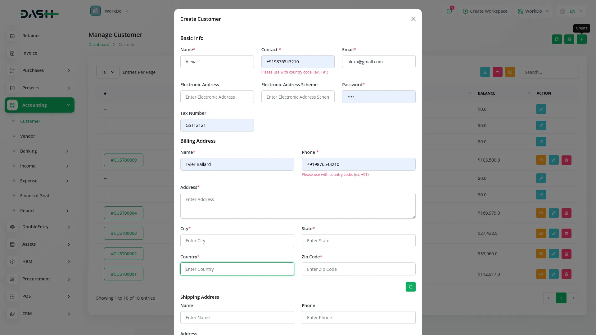Switch to grid view layout
The height and width of the screenshot is (335, 596).
(x=569, y=39)
